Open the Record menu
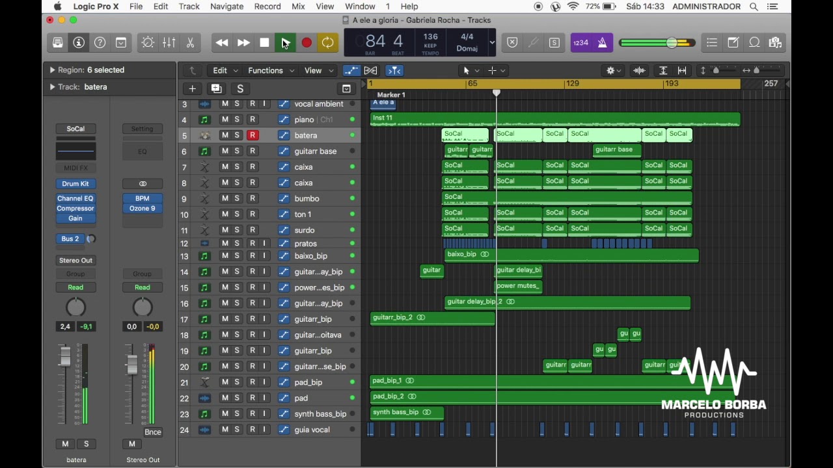Viewport: 833px width, 468px height. [267, 6]
